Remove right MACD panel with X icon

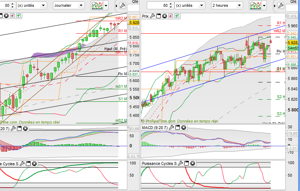tap(184, 128)
